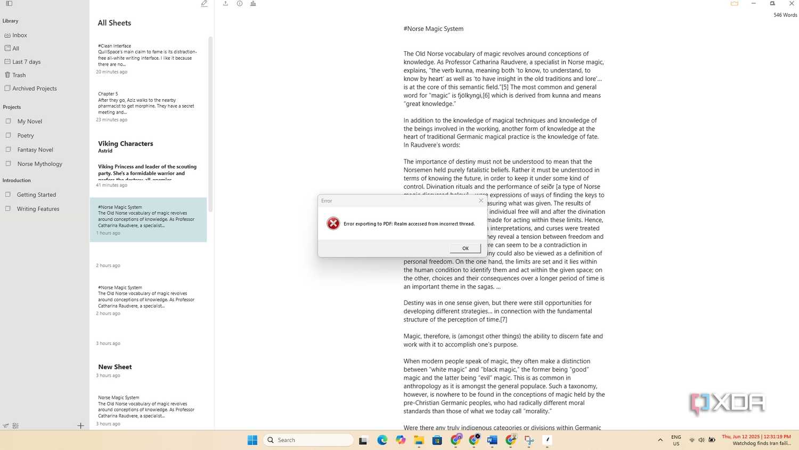Open the New Sheet entry
Viewport: 799px width, 450px height.
(149, 371)
